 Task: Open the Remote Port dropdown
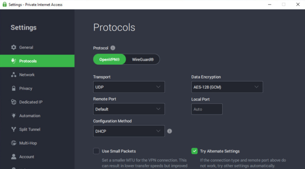pyautogui.click(x=129, y=109)
